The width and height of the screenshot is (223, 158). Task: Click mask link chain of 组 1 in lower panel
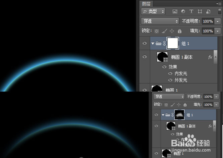pos(172,115)
